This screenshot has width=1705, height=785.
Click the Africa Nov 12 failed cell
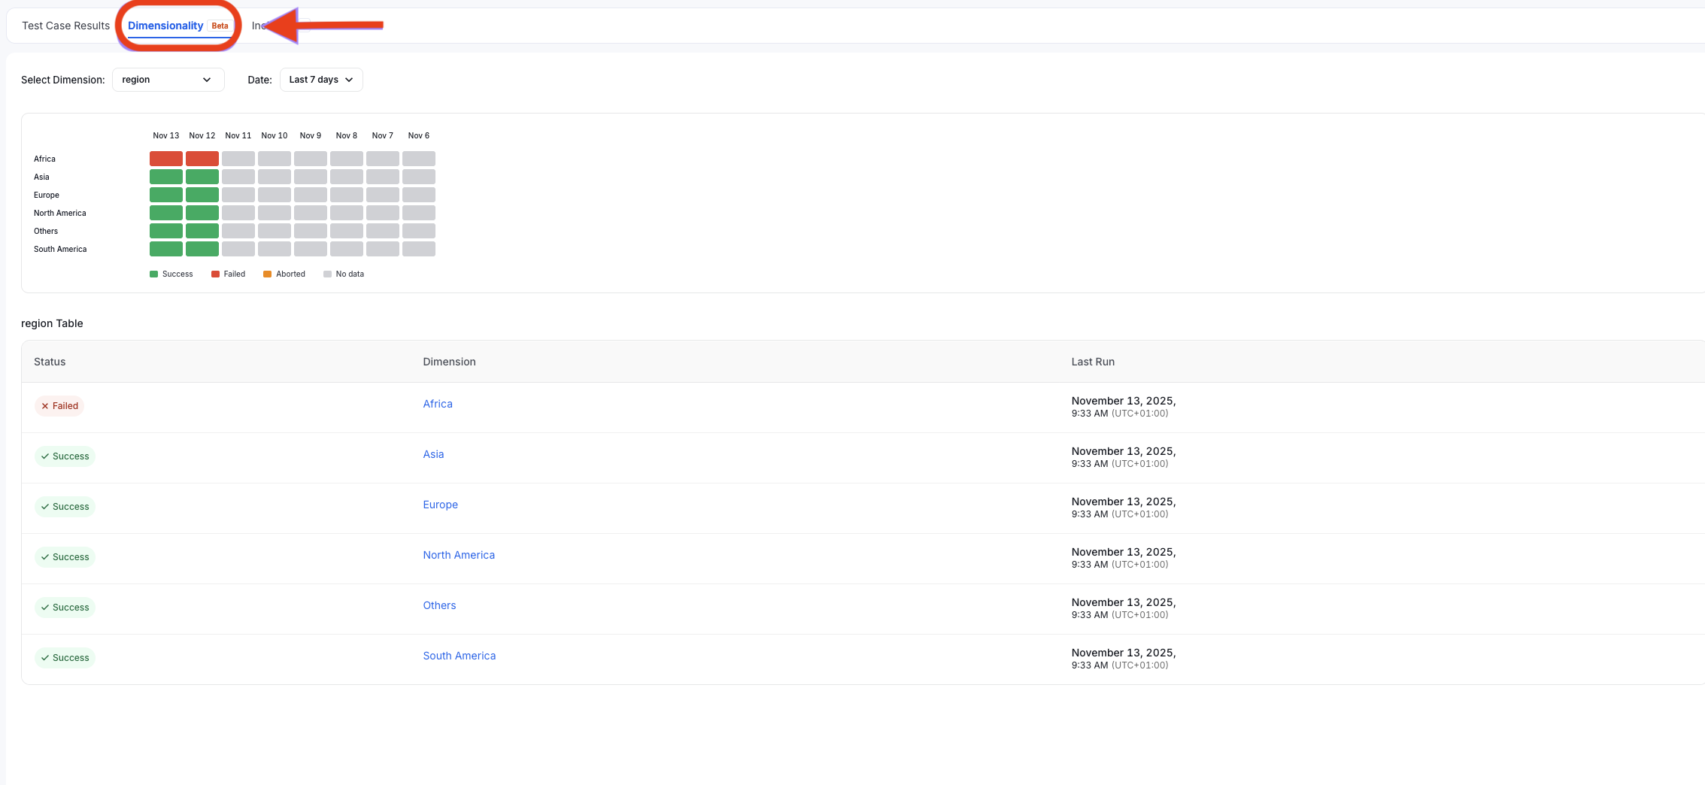[202, 159]
